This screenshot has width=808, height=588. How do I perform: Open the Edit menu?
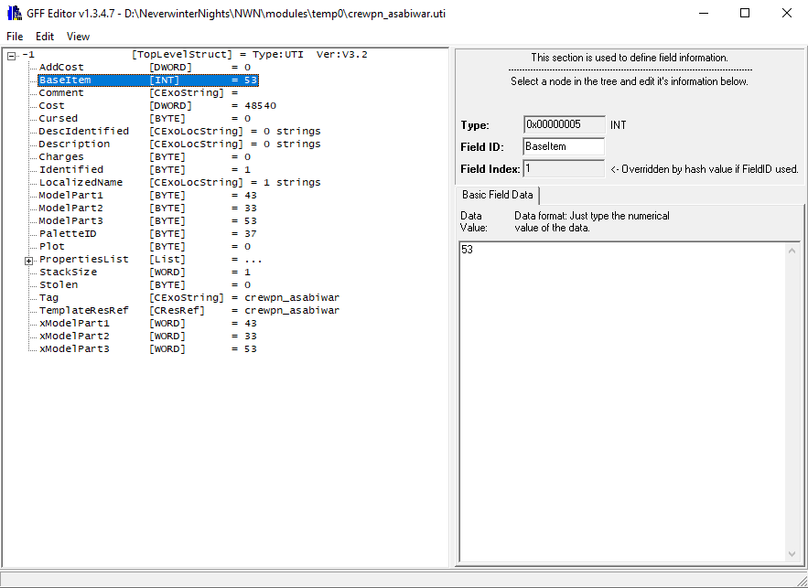click(45, 37)
